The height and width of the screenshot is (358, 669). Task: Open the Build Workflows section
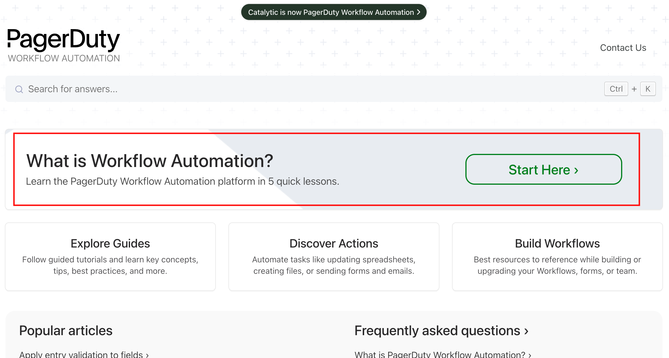click(557, 256)
